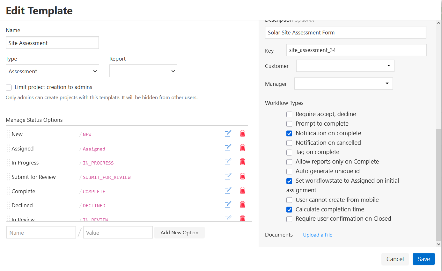Edit the New status option
Image resolution: width=442 pixels, height=271 pixels.
click(x=228, y=134)
